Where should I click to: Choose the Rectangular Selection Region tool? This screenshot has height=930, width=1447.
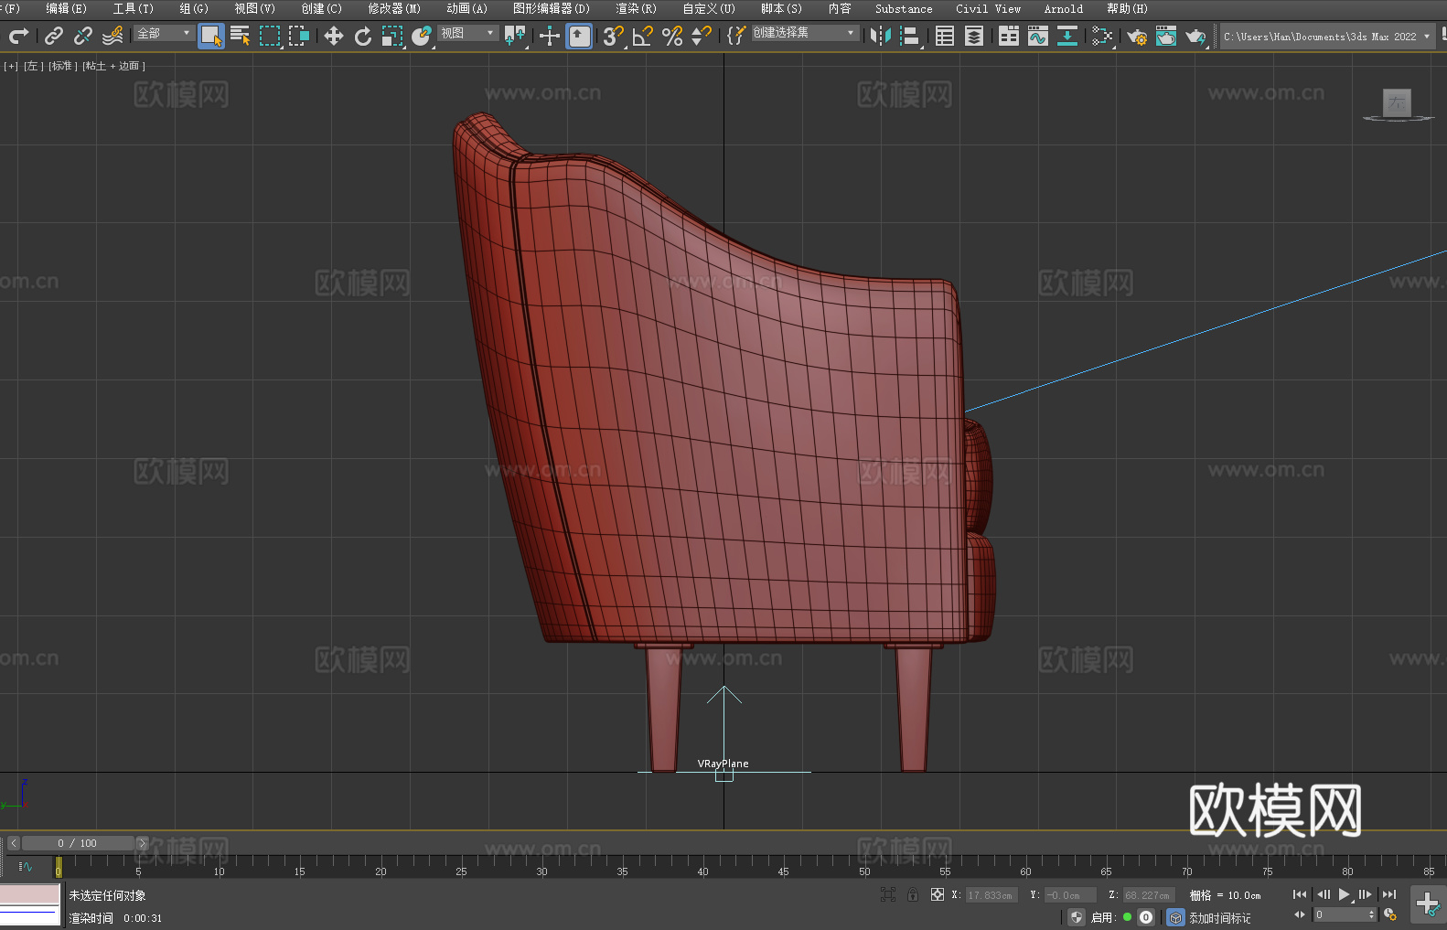[x=270, y=36]
